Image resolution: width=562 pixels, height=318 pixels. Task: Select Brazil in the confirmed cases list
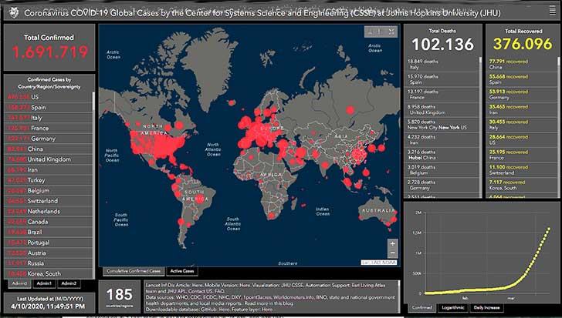(49, 232)
